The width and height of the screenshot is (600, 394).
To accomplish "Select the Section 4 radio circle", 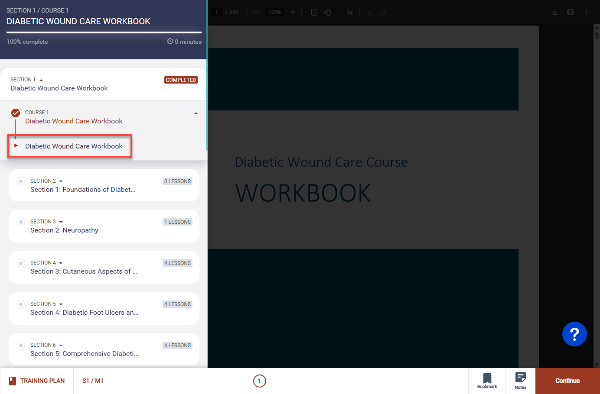I will coord(21,263).
